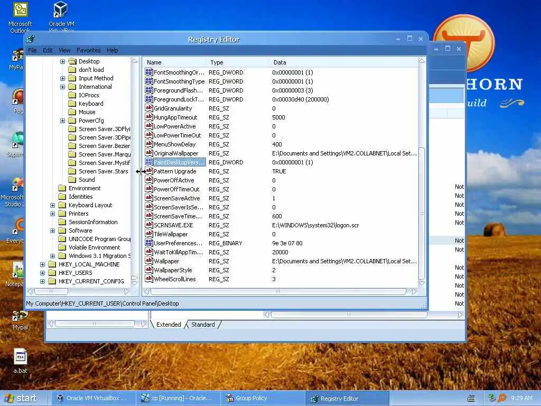Expand the Input Method key
This screenshot has height=406, width=541.
[62, 78]
